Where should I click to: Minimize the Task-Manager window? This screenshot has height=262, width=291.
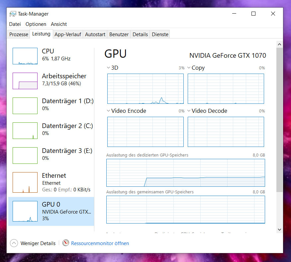(x=234, y=14)
